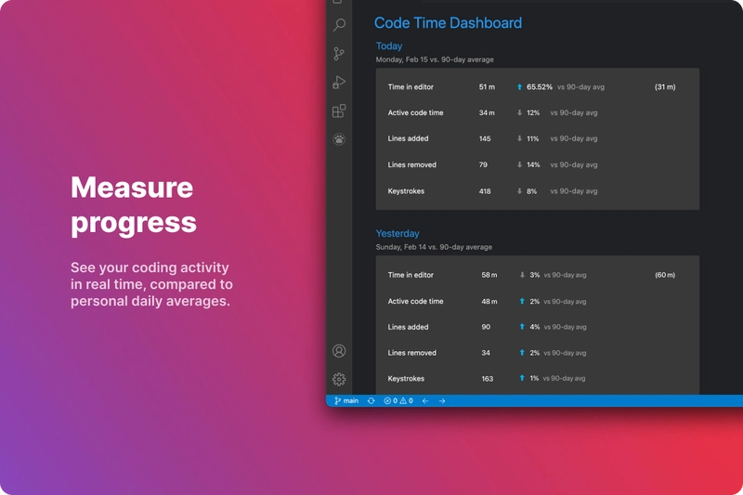Click the 65.52% increase value

(x=540, y=87)
